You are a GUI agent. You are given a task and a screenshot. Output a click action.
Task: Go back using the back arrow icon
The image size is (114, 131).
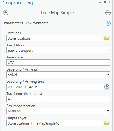coord(6,13)
